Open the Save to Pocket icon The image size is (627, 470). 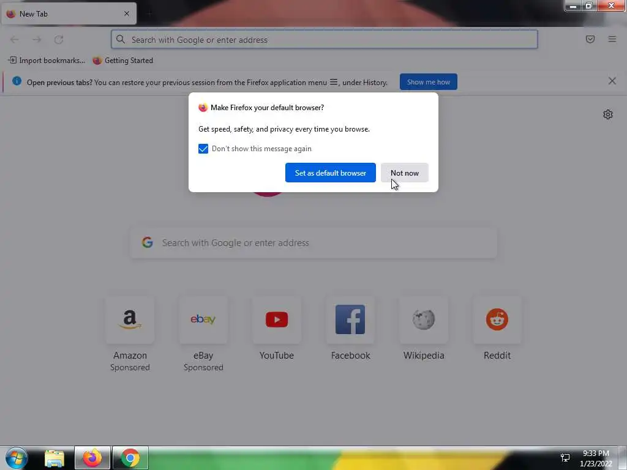590,39
